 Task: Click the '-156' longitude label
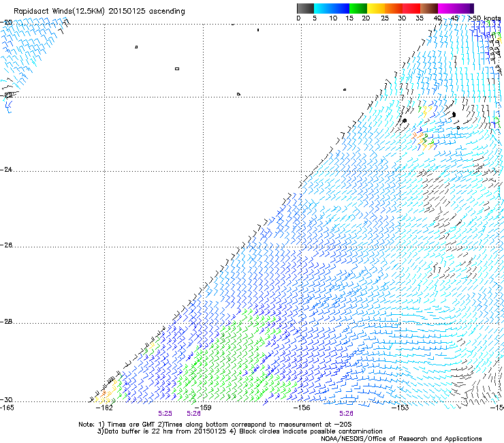coord(302,408)
